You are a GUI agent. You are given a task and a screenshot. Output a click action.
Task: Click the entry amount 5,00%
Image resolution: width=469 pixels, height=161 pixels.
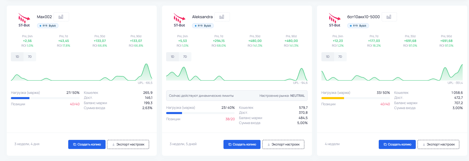302,123
